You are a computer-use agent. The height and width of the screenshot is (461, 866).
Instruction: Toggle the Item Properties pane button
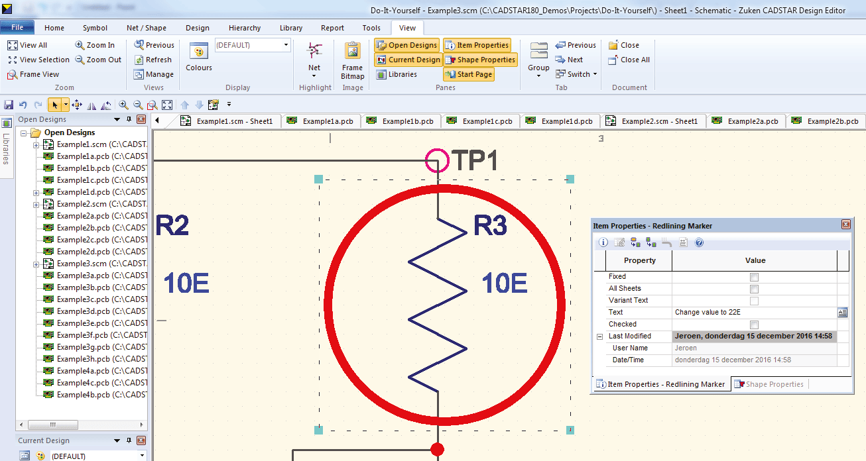pyautogui.click(x=477, y=45)
